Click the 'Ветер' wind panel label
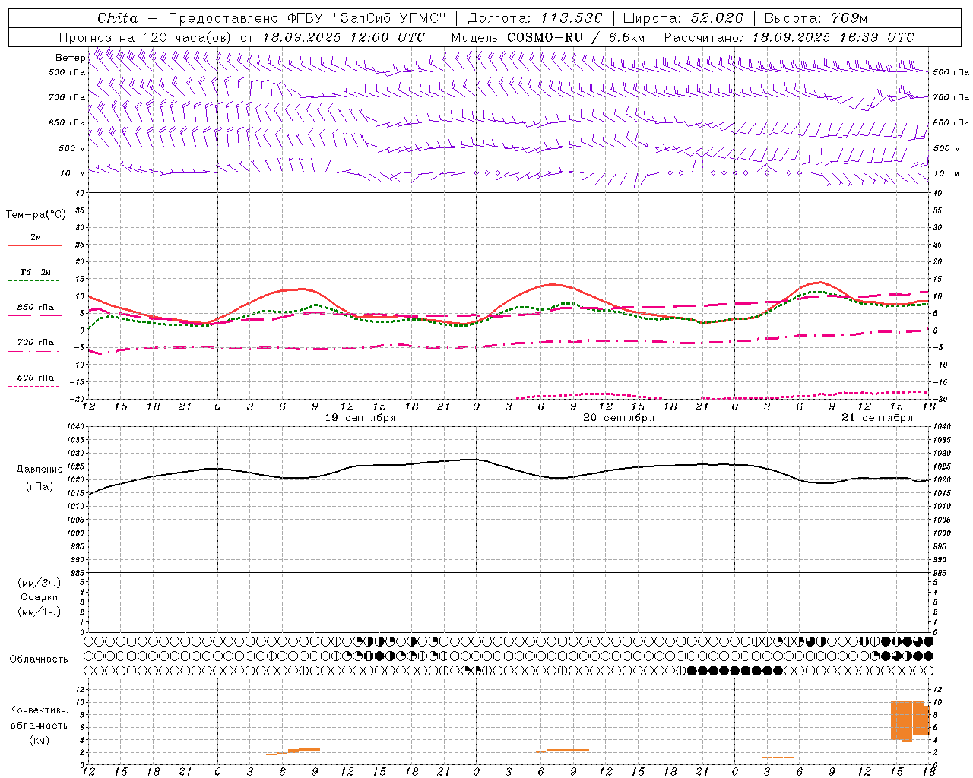 pos(71,58)
